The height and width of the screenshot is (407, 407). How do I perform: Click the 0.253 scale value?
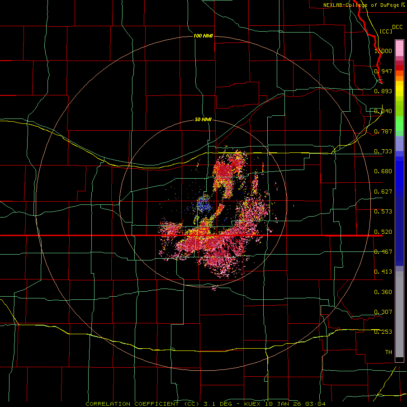point(383,332)
